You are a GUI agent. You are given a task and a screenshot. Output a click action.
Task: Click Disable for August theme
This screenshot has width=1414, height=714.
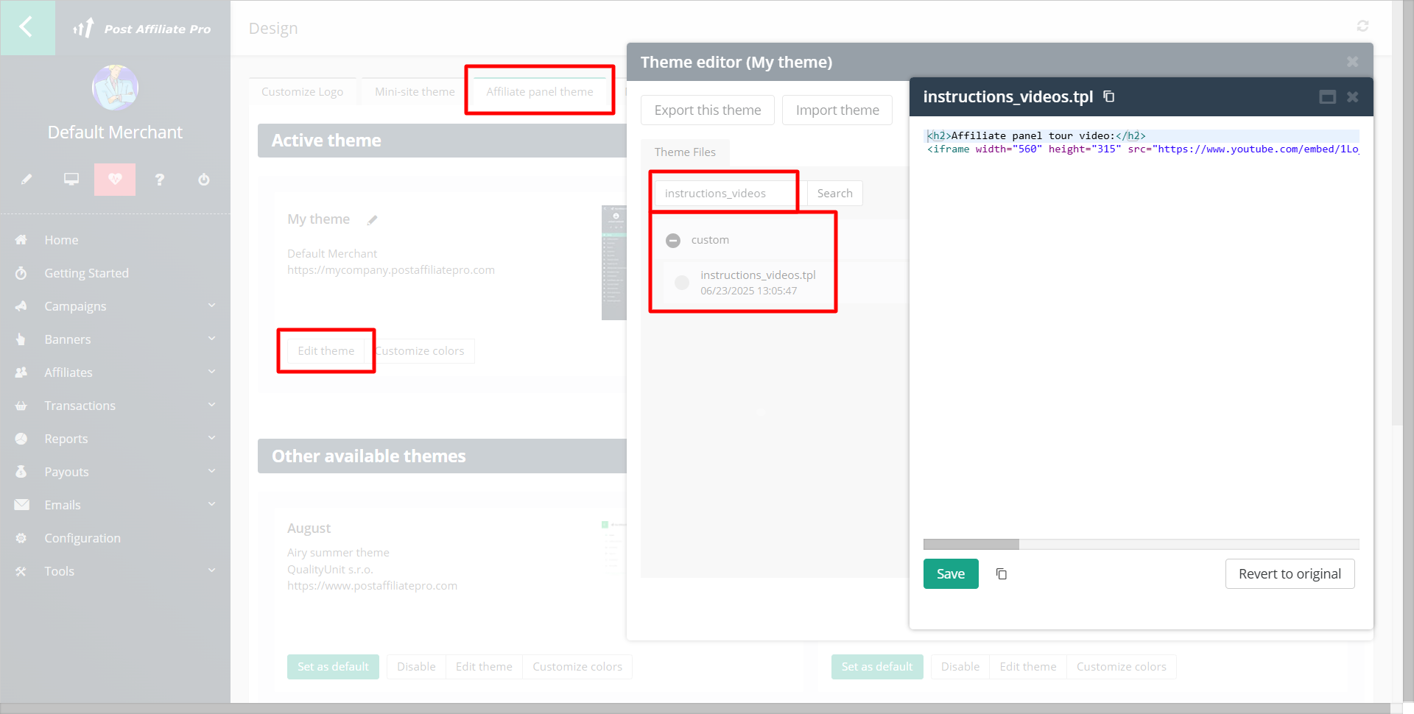pyautogui.click(x=416, y=667)
